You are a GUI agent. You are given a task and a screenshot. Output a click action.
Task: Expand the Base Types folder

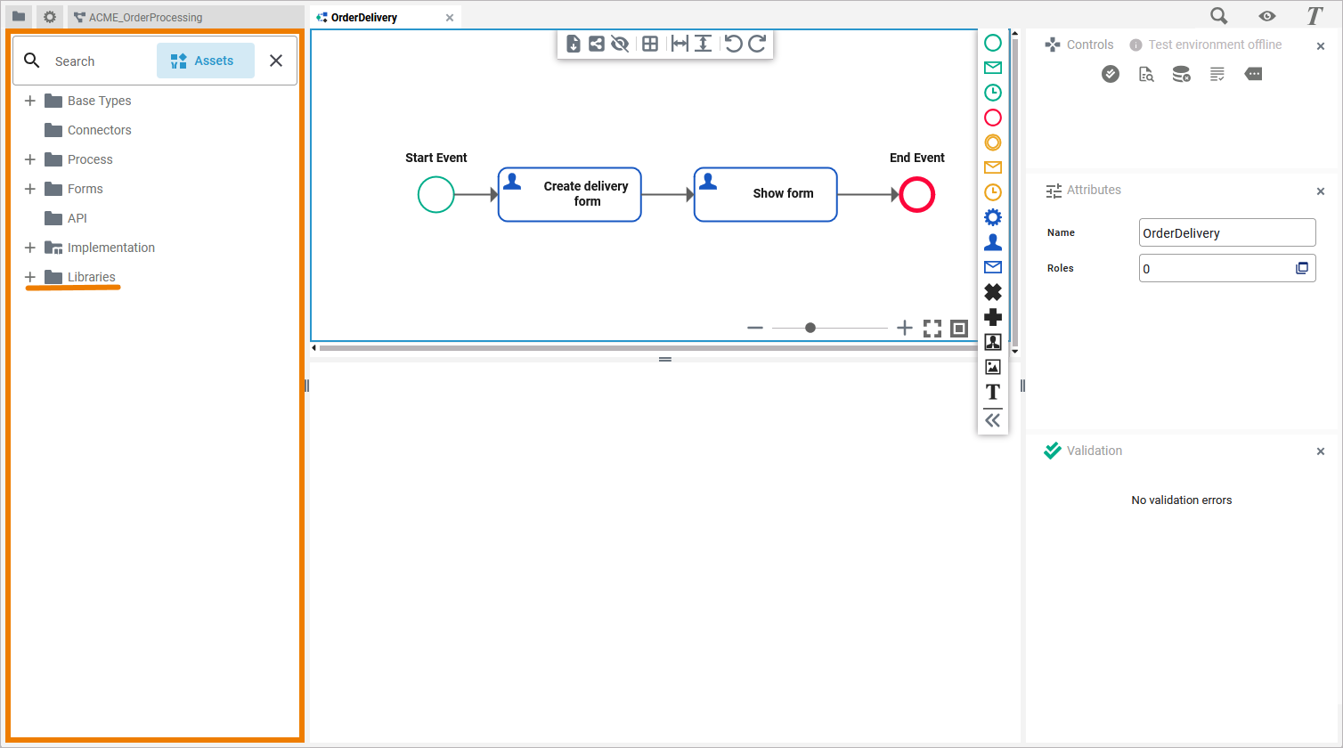[x=30, y=101]
